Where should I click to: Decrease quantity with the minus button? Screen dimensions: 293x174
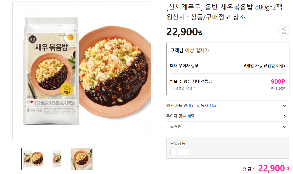[x=173, y=152]
